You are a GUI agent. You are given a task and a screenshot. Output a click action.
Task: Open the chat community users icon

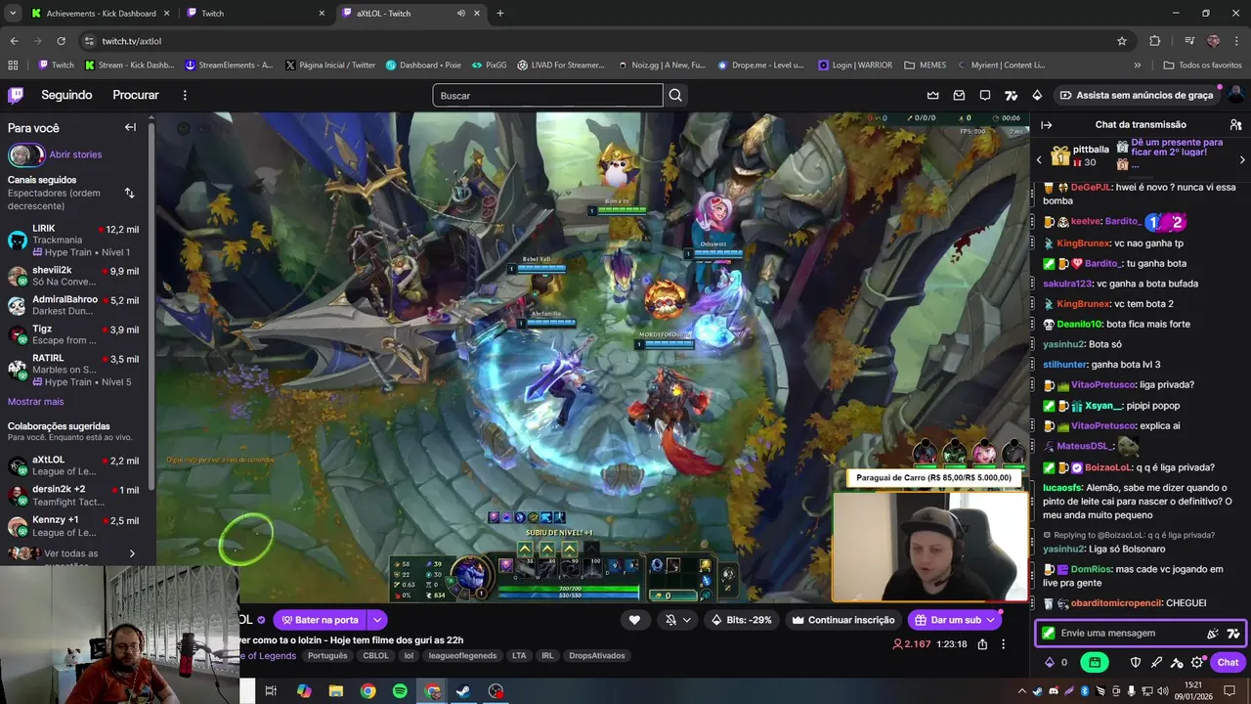[x=1235, y=124]
